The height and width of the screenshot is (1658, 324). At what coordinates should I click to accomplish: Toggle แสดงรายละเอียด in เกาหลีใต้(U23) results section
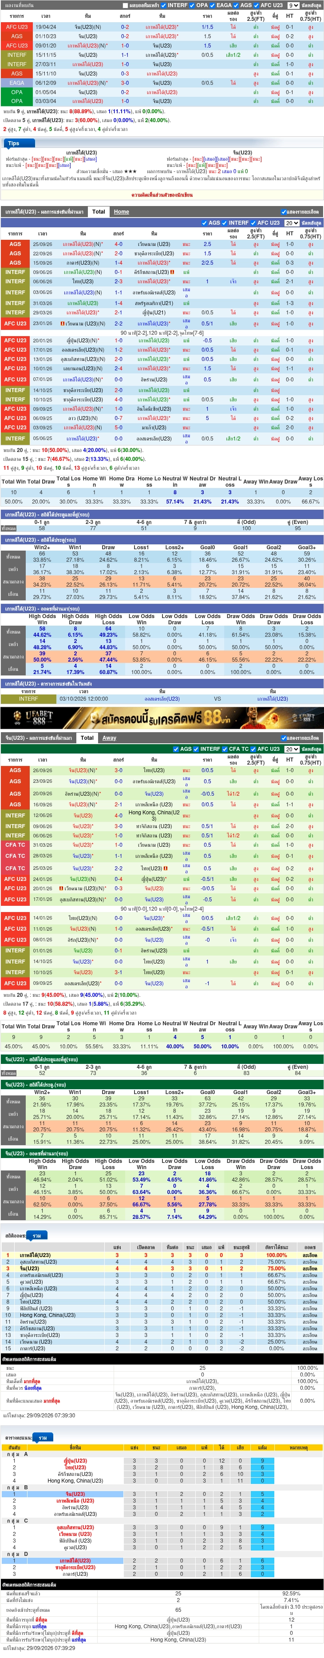[284, 212]
